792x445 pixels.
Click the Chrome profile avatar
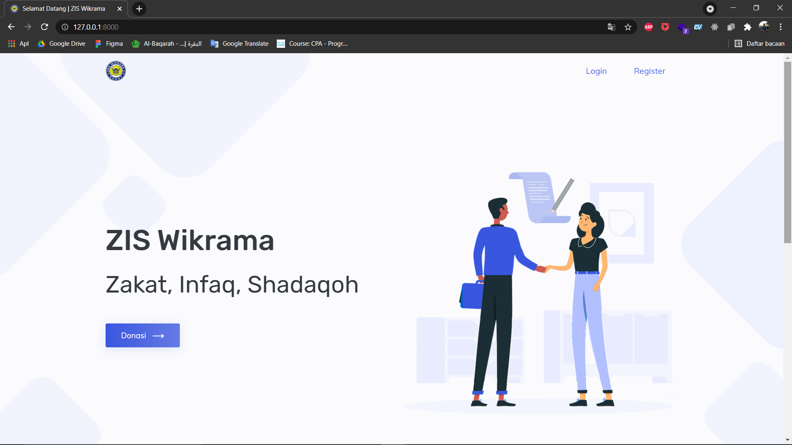click(x=764, y=27)
